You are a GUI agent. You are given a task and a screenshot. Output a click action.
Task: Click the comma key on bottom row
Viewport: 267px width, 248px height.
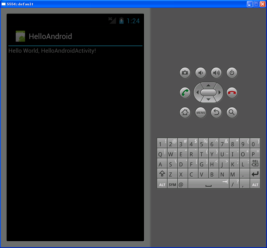tap(245, 184)
